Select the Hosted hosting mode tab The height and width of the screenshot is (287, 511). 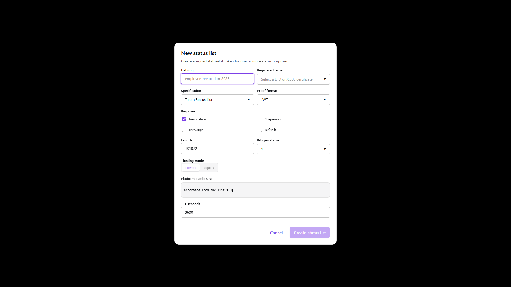click(x=191, y=168)
